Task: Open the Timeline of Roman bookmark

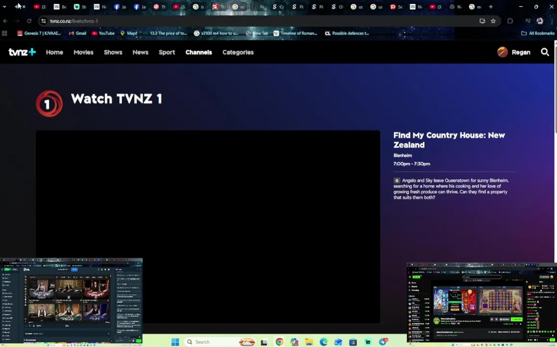Action: pos(295,33)
